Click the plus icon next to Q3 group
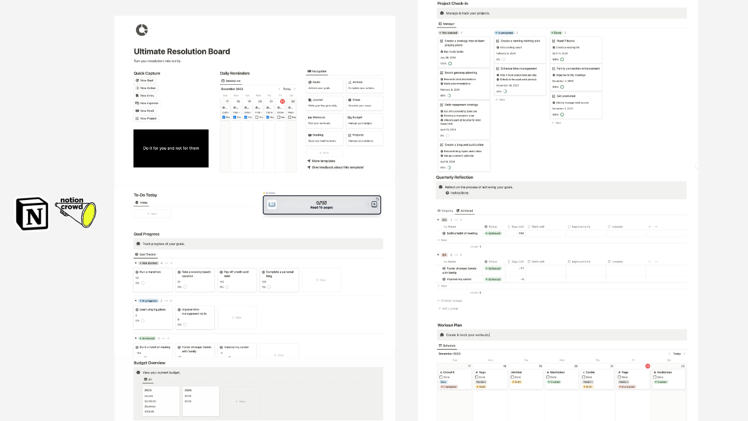Screen dimensions: 748x421 (460, 220)
